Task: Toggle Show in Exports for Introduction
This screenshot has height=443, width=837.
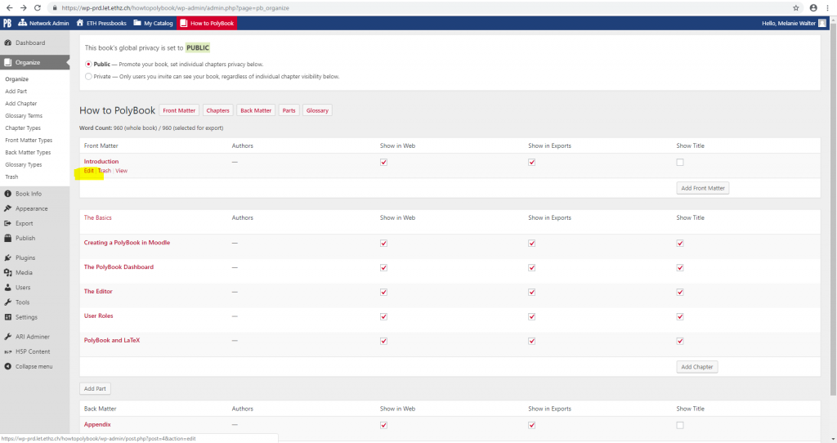Action: (x=531, y=163)
